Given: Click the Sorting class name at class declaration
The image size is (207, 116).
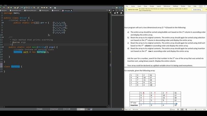Looking at the screenshot, I should [x=16, y=67].
